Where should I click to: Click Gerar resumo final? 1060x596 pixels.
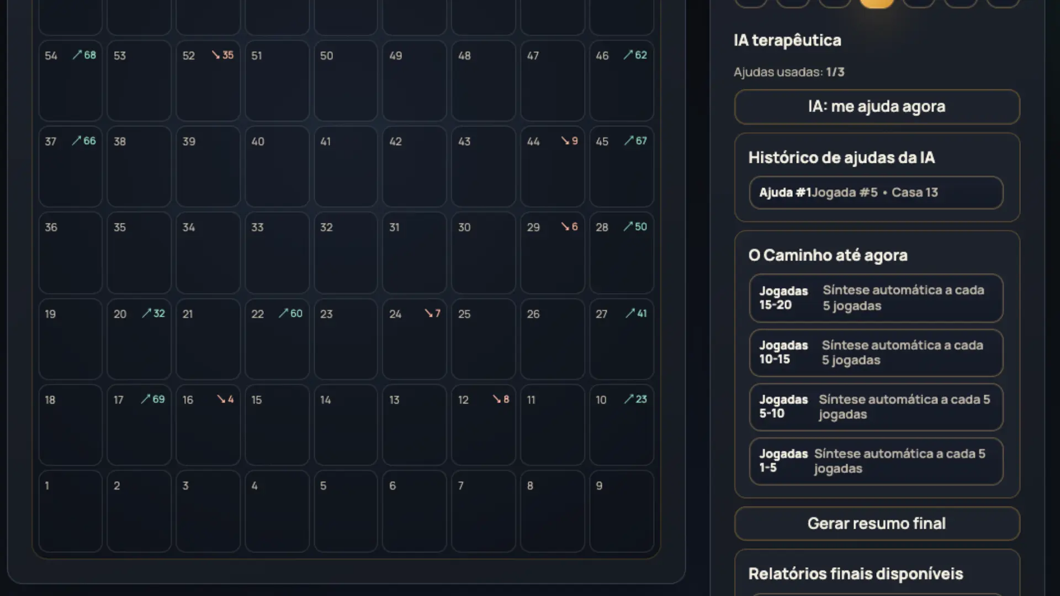[x=876, y=523]
